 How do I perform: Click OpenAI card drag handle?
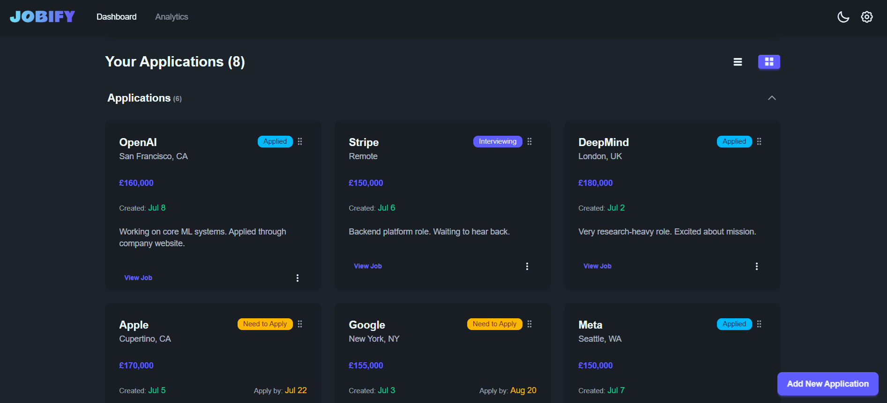click(300, 141)
